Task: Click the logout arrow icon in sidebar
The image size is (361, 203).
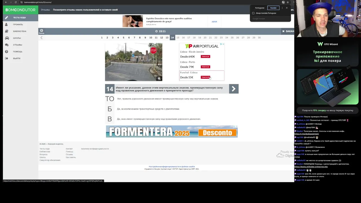Action: pyautogui.click(x=6, y=58)
